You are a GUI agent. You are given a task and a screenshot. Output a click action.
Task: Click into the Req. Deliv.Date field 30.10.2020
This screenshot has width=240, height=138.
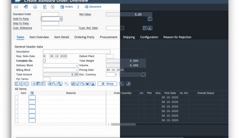(x=58, y=56)
